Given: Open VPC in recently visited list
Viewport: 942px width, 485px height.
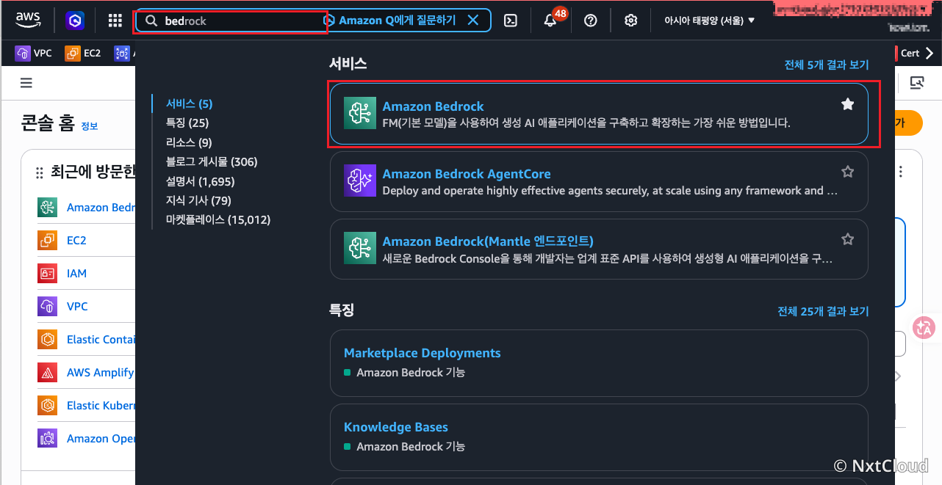Looking at the screenshot, I should [77, 307].
